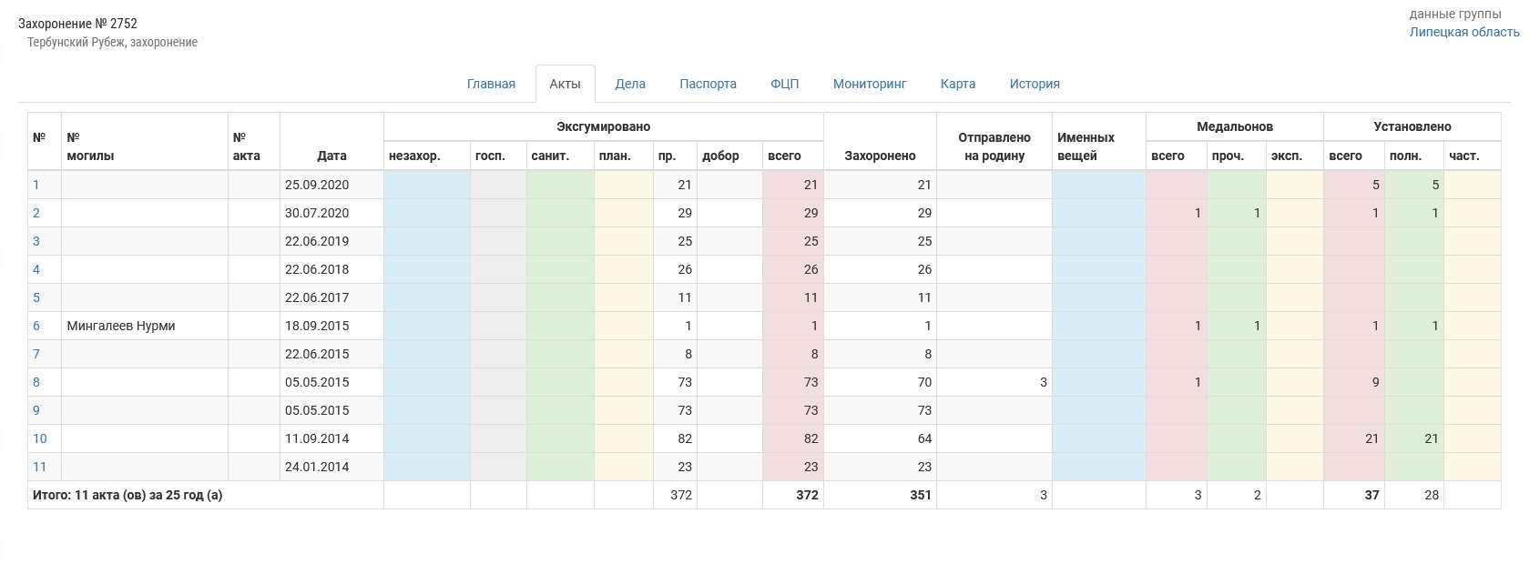The image size is (1529, 584).
Task: View the История tab
Action: pos(1035,84)
